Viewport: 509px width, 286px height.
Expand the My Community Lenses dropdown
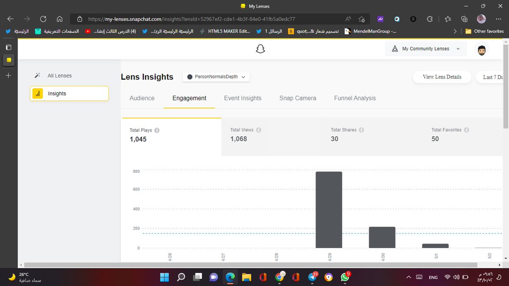tap(426, 49)
